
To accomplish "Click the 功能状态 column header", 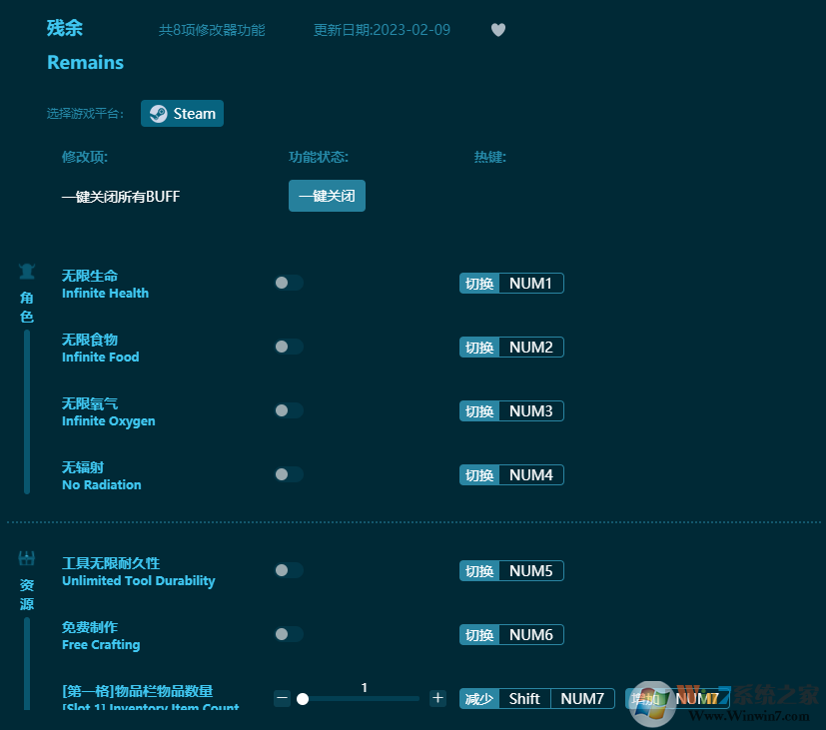I will (319, 157).
